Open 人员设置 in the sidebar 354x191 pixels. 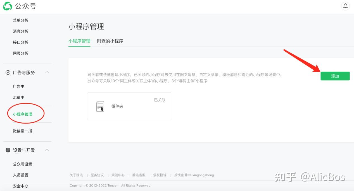pyautogui.click(x=20, y=175)
